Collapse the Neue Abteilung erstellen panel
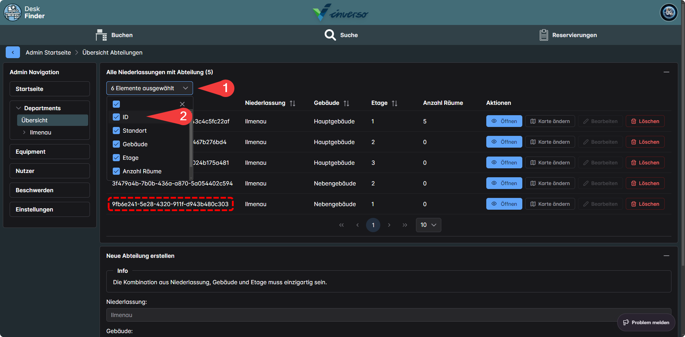Screen dimensions: 685x337 coord(666,256)
